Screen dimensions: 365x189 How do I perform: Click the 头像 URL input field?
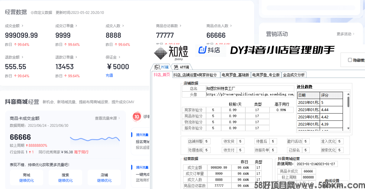pyautogui.click(x=250, y=94)
